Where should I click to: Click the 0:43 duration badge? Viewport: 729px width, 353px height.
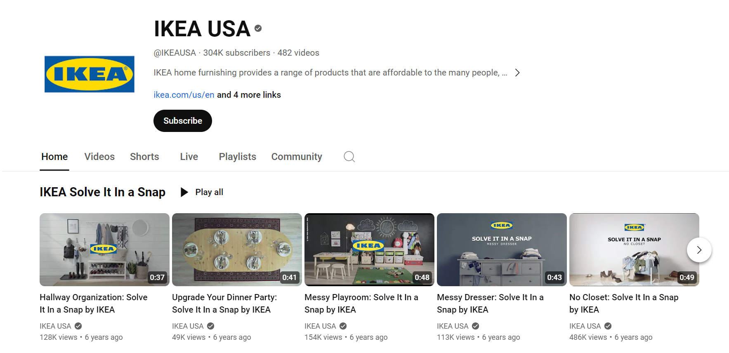[554, 278]
